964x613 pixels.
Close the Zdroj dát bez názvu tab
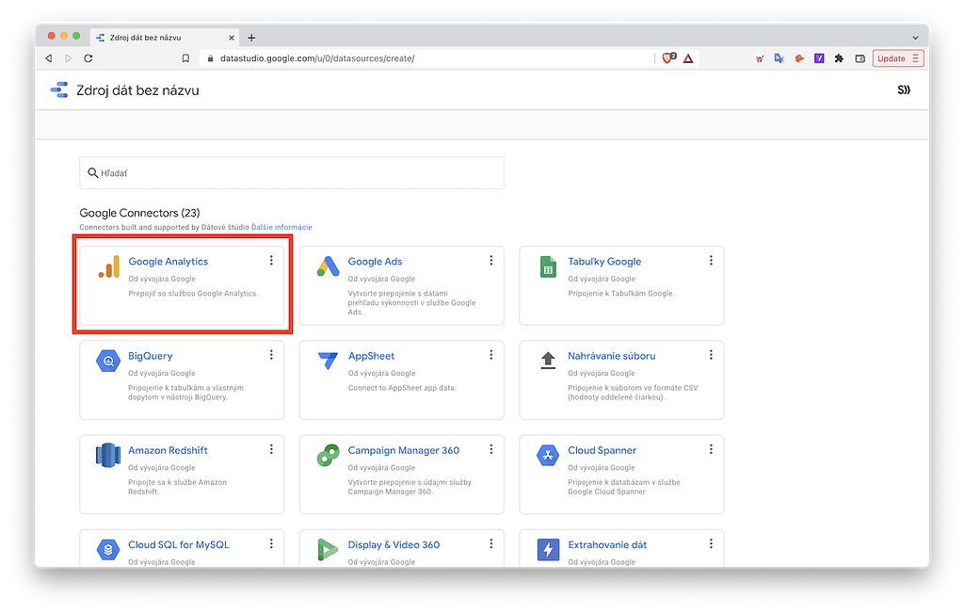click(232, 38)
